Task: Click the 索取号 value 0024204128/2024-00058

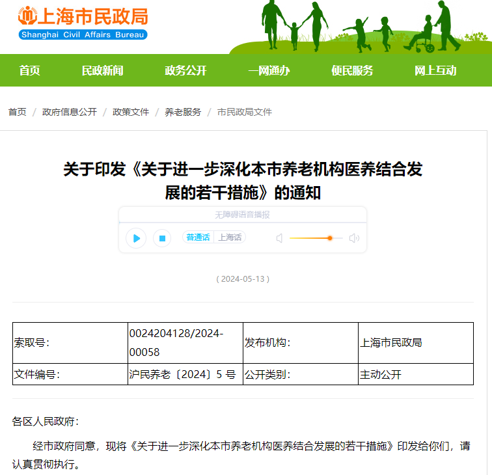Action: click(x=185, y=343)
